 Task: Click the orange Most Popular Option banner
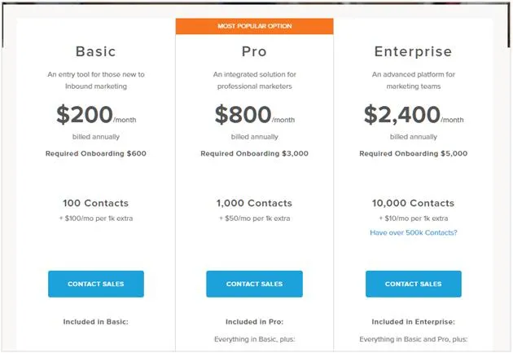[x=254, y=26]
